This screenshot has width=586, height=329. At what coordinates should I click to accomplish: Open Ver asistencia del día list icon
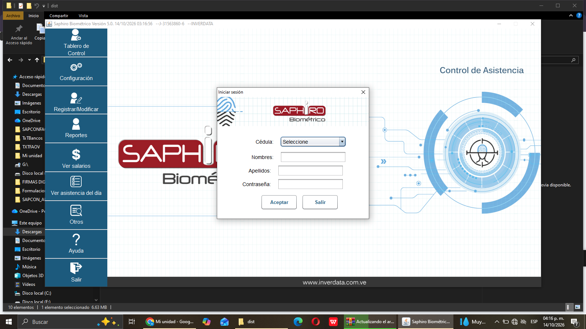(76, 182)
